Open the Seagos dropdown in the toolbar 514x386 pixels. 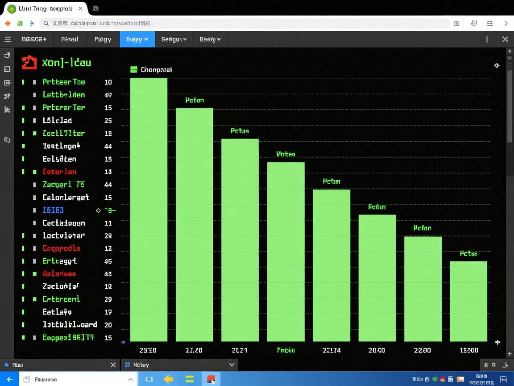point(174,39)
